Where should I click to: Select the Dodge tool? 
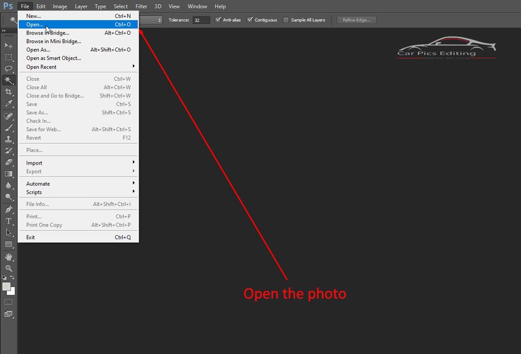pos(8,197)
